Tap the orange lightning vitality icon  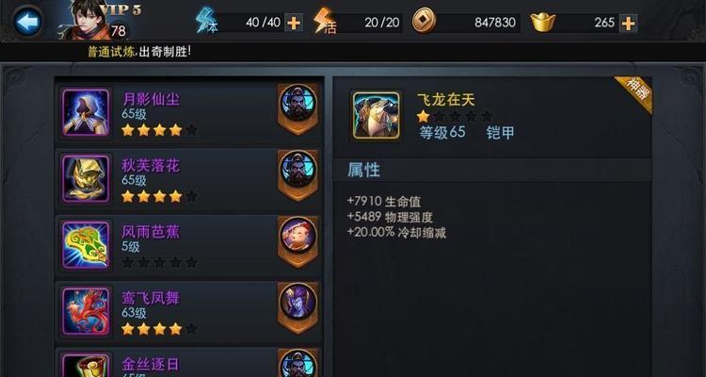click(325, 21)
